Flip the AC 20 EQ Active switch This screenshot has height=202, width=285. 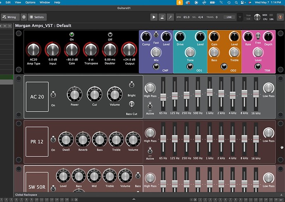click(150, 106)
